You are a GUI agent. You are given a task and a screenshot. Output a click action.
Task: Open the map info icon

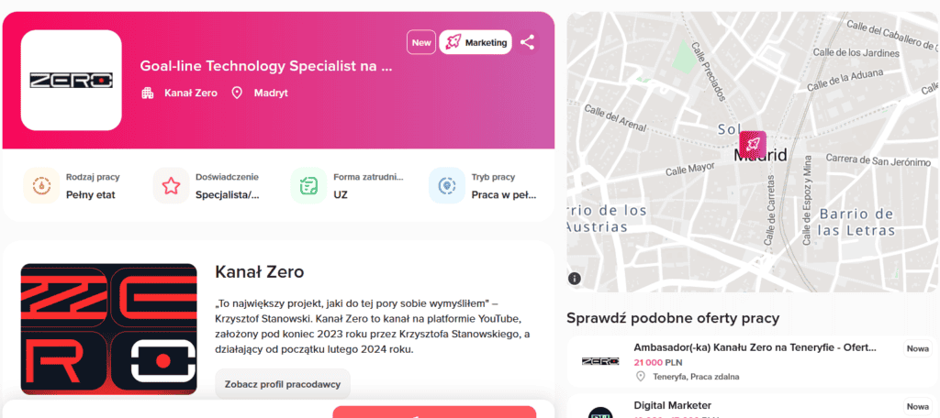click(575, 278)
